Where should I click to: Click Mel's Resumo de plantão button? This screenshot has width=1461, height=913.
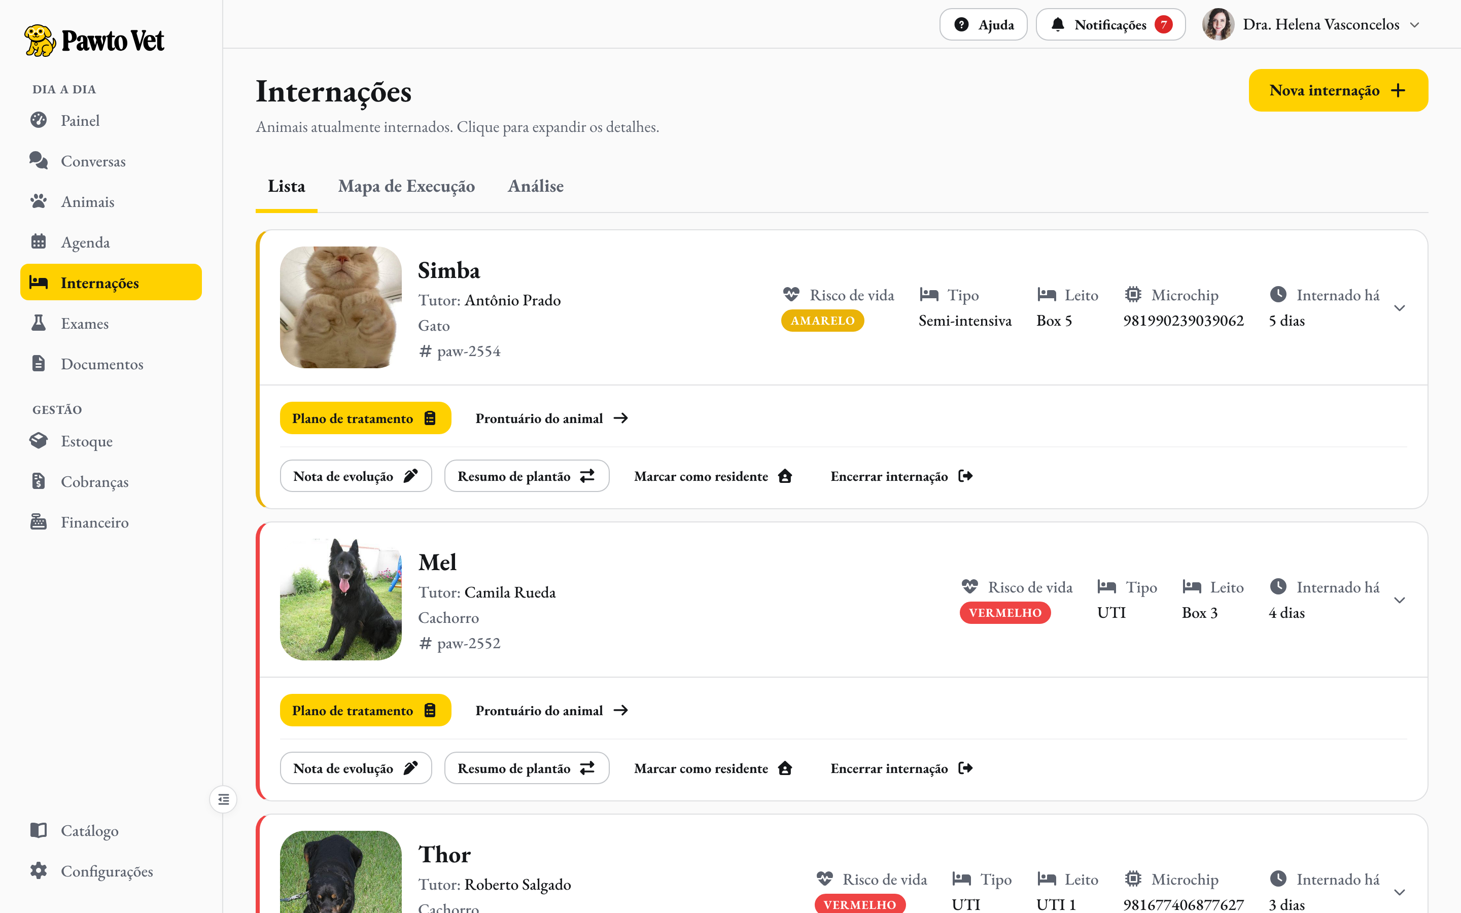(527, 768)
